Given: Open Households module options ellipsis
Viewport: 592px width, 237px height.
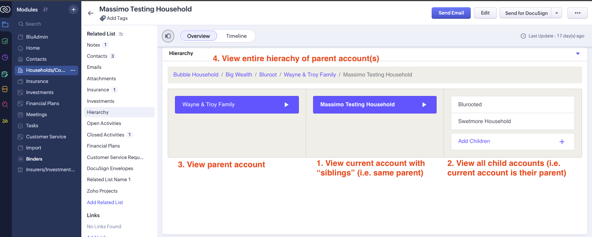Looking at the screenshot, I should click(x=73, y=70).
